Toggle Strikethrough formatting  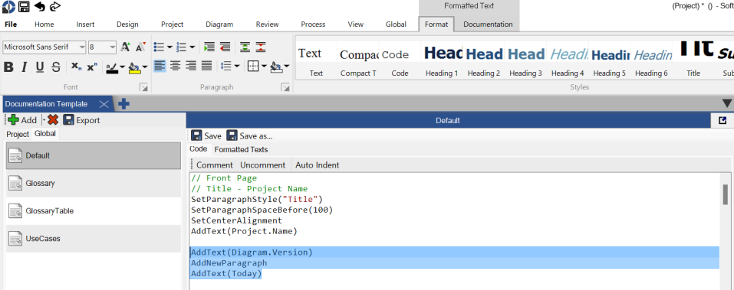(56, 67)
